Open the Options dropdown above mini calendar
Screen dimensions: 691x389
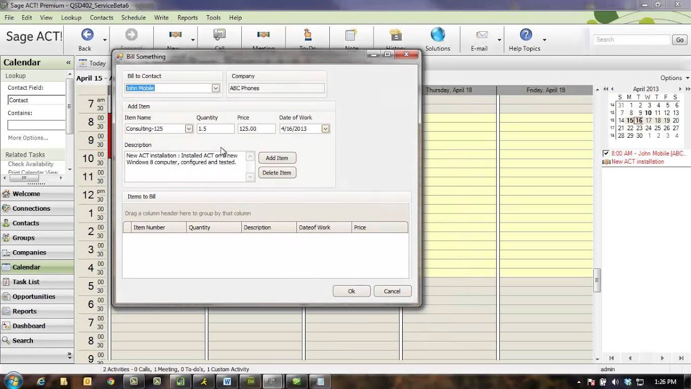(x=675, y=78)
